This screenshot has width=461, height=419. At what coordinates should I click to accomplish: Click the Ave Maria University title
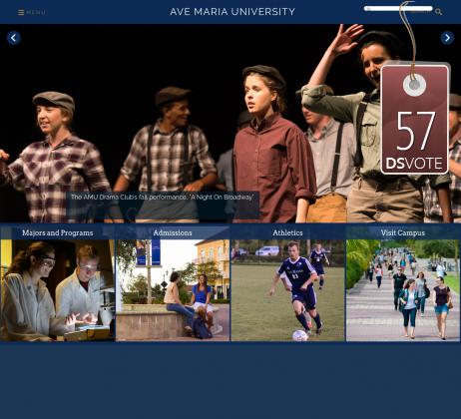[232, 12]
